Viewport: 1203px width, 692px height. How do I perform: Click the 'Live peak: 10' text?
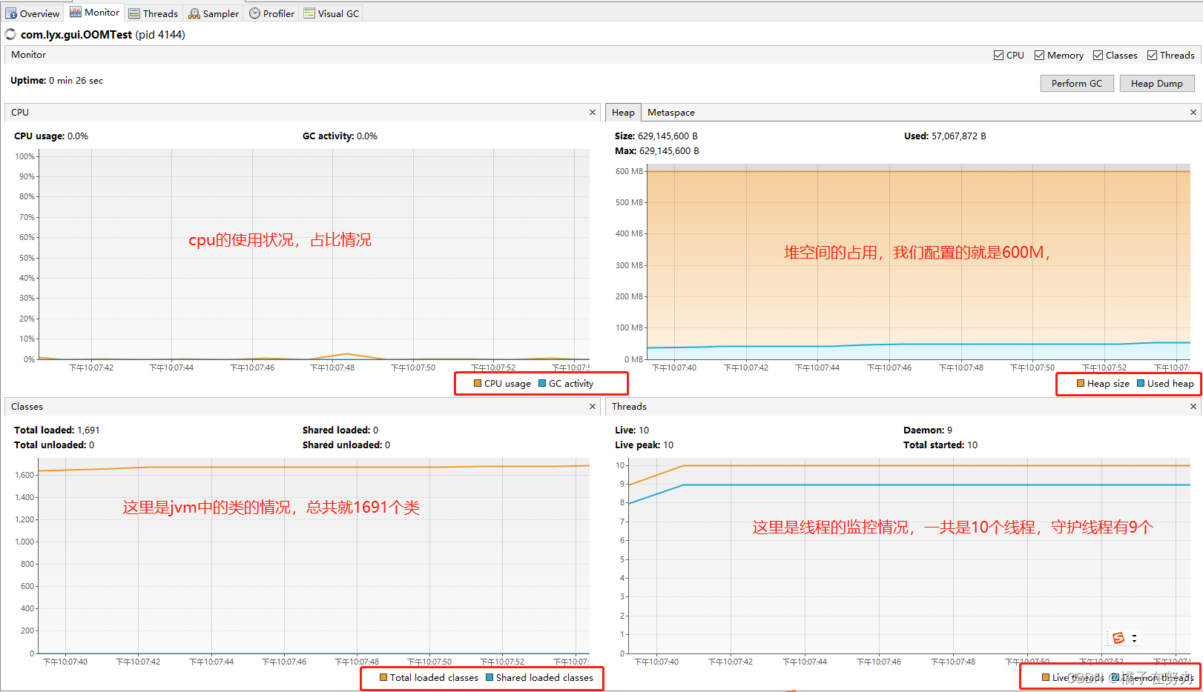[645, 445]
